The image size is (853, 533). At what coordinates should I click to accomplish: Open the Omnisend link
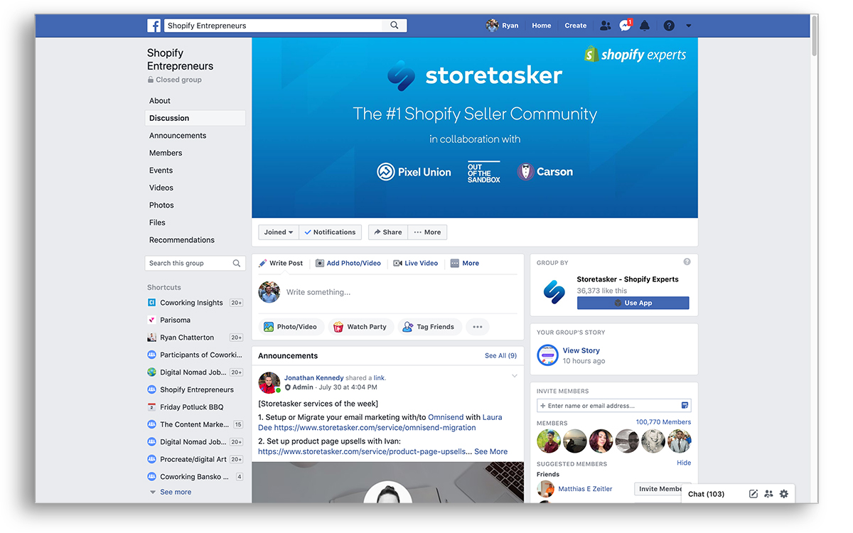coord(446,417)
